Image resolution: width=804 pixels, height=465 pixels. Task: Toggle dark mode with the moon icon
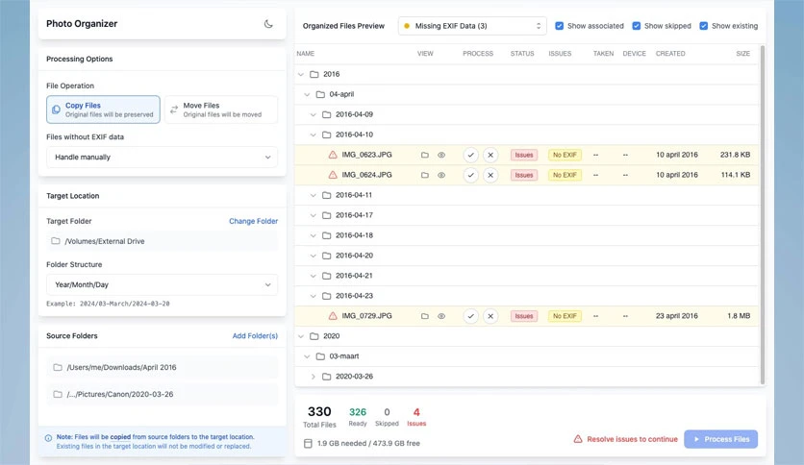(268, 24)
